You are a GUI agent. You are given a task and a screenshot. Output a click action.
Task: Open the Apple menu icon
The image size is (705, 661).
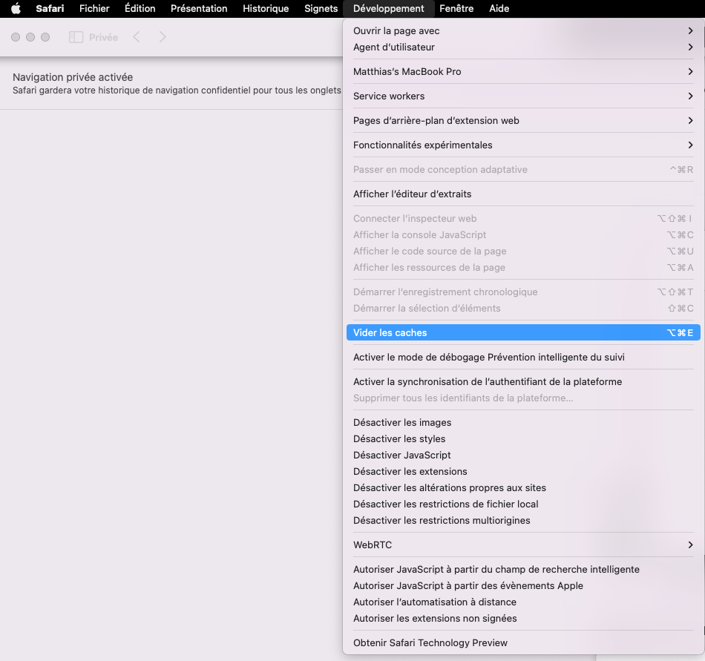click(16, 9)
